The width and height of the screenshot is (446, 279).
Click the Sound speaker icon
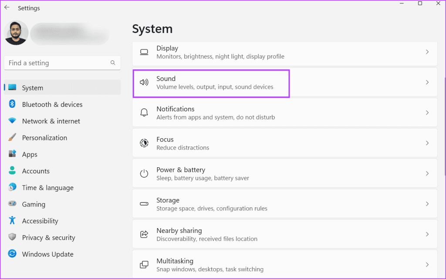[144, 82]
